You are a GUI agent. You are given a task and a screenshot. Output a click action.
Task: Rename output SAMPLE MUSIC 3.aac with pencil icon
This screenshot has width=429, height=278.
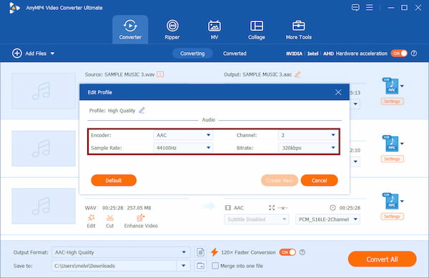(x=297, y=74)
